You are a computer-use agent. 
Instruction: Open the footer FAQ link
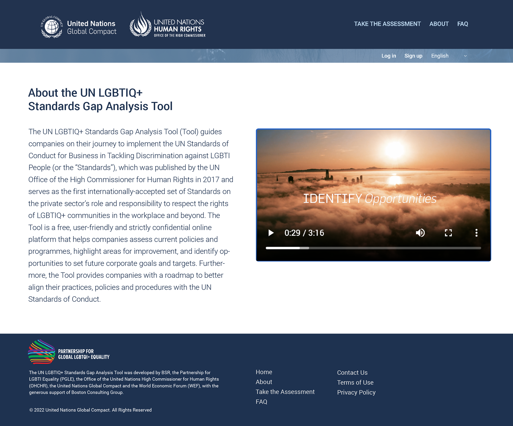coord(261,402)
